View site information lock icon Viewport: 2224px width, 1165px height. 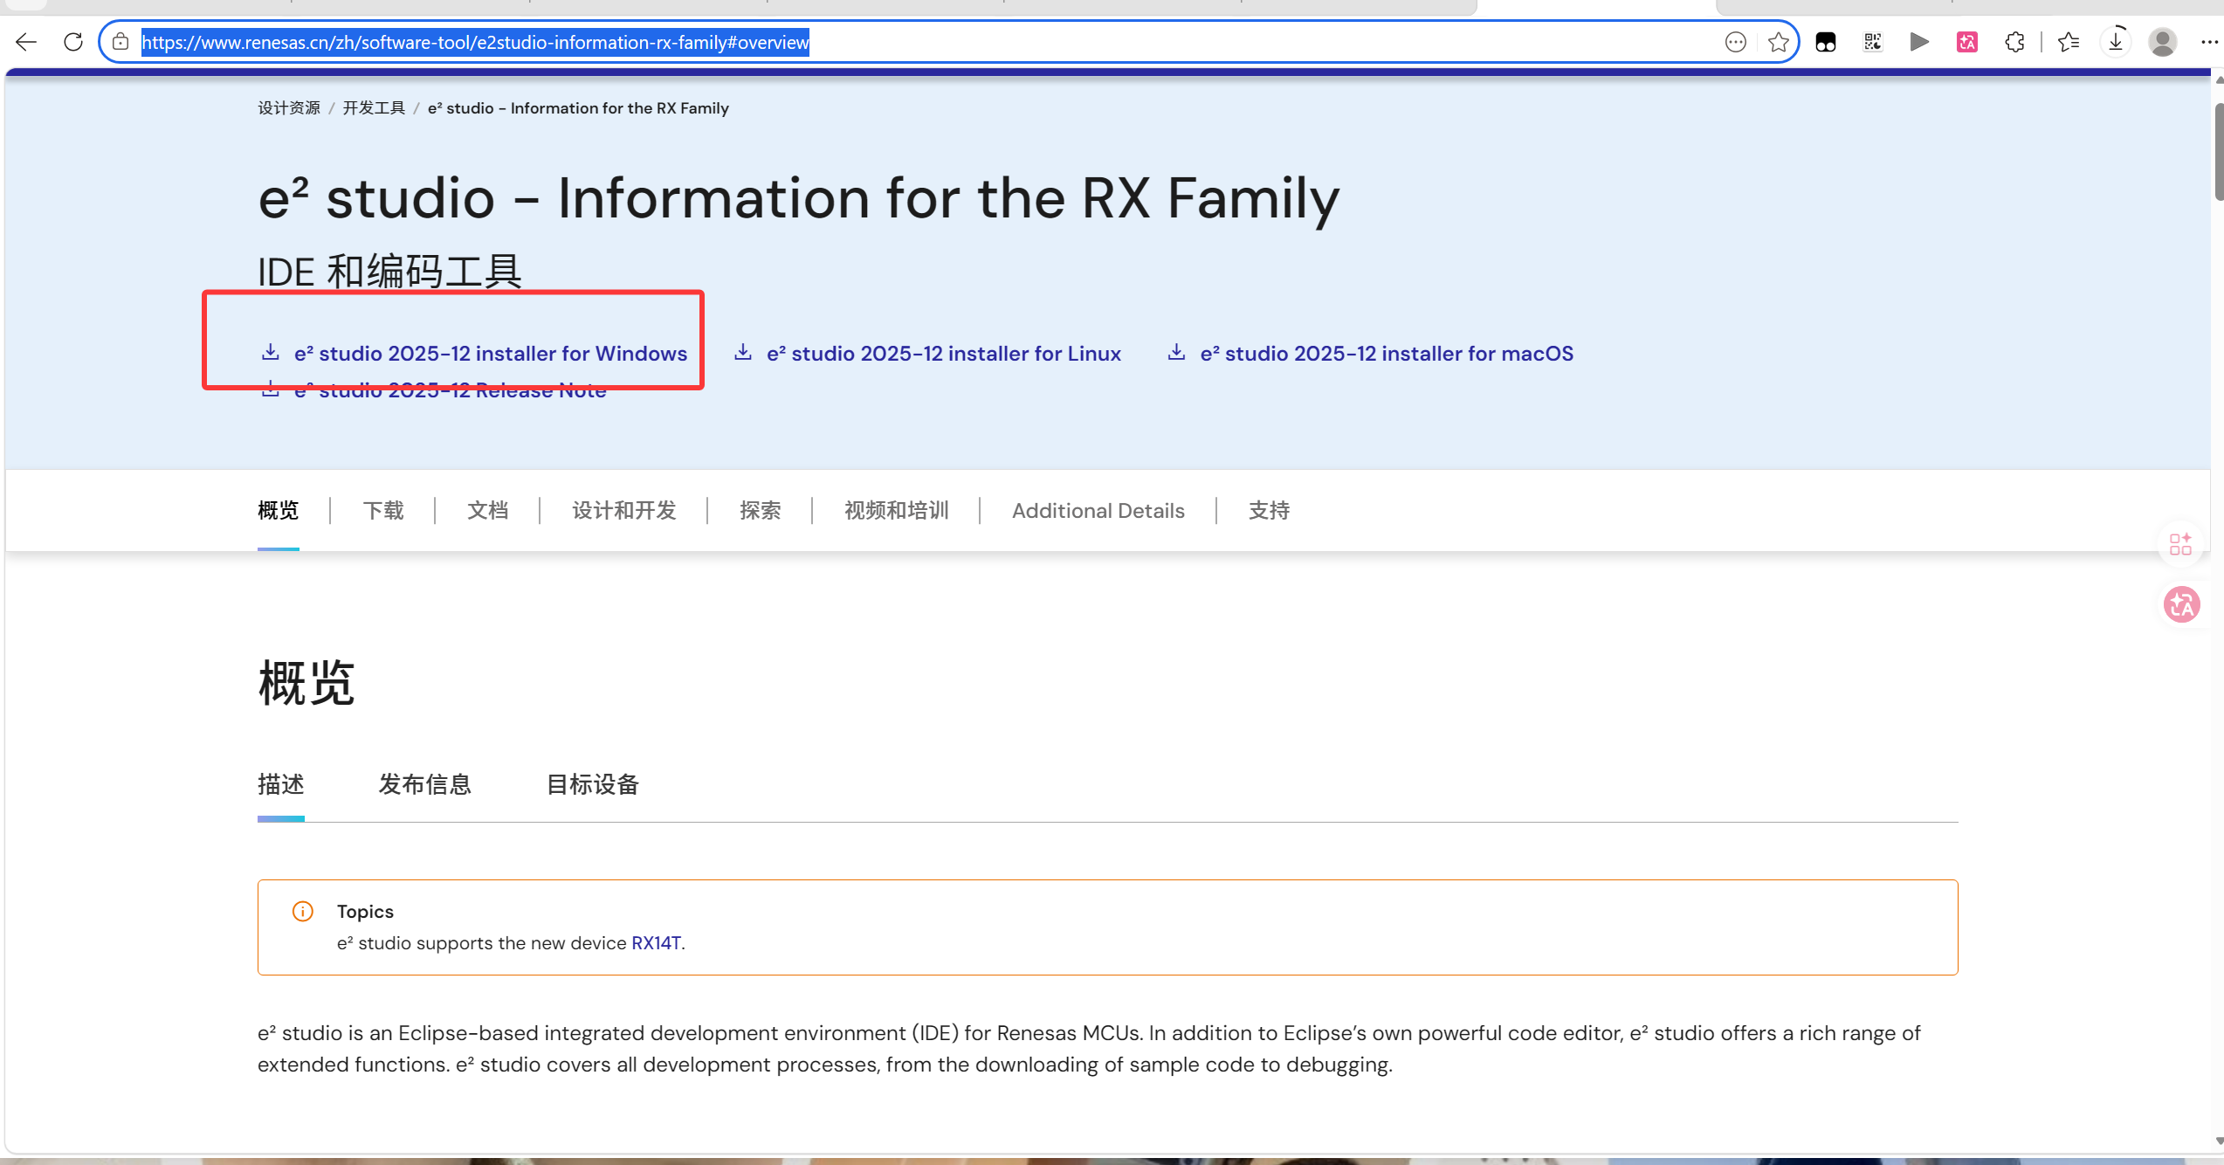click(120, 42)
